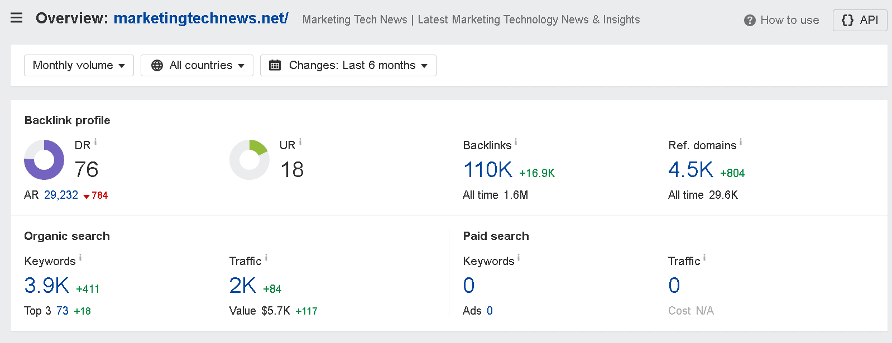Open Changes: Last 6 months dropdown
The image size is (892, 343).
click(x=348, y=65)
